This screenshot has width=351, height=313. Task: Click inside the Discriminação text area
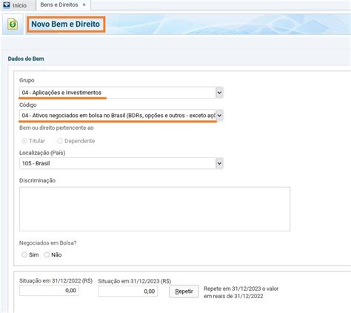tap(155, 209)
